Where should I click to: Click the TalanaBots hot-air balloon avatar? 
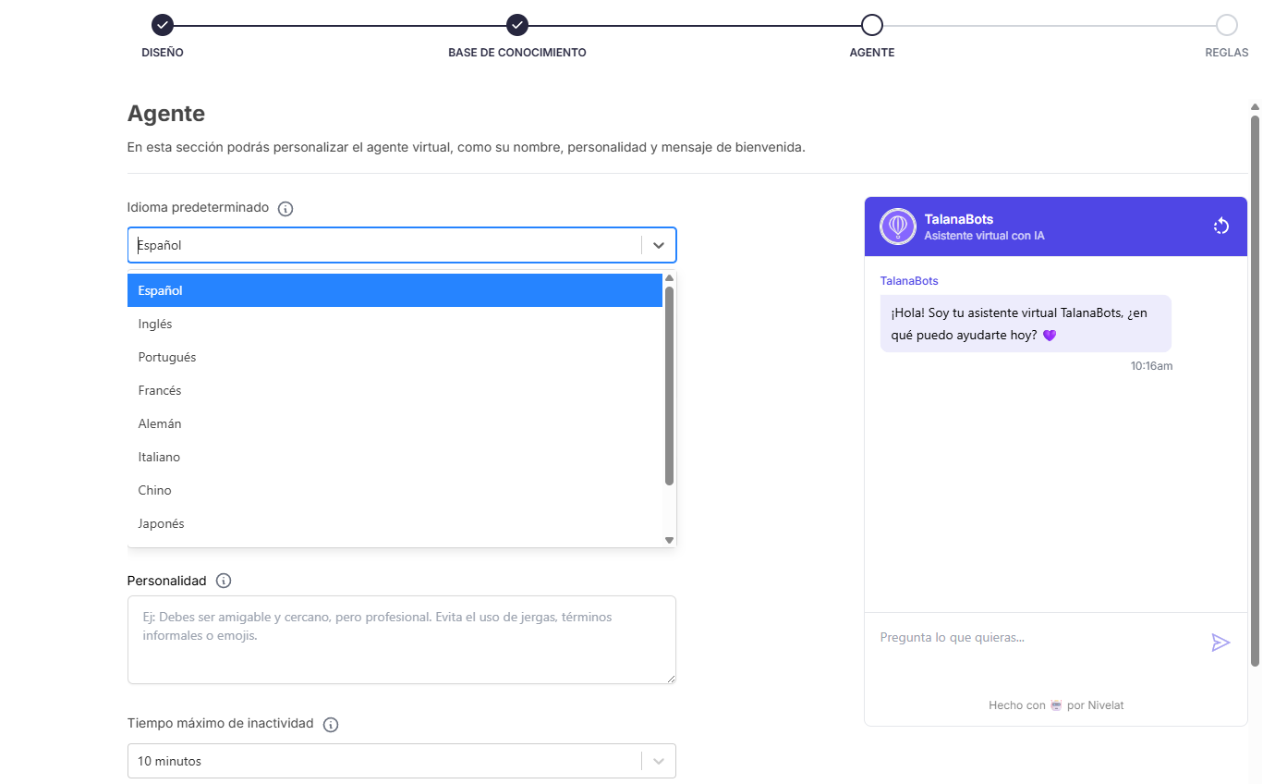coord(897,226)
